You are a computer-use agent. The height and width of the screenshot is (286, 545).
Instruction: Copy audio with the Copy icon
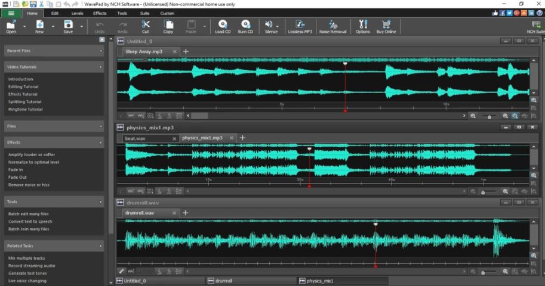(x=168, y=26)
